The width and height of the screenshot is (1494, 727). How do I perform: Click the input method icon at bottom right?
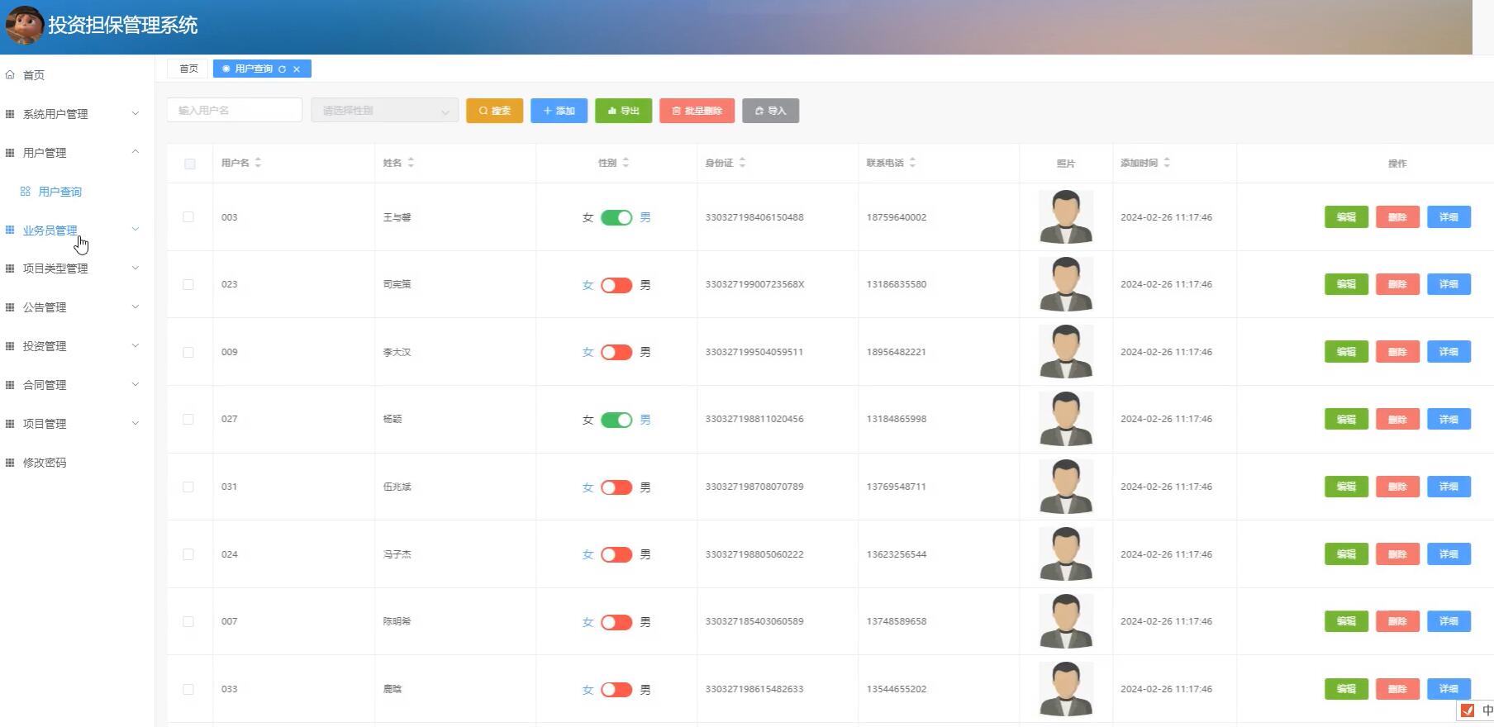1468,710
